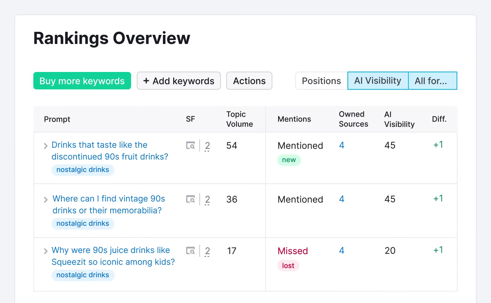Click the green new badge
This screenshot has height=303, width=491.
tap(289, 160)
